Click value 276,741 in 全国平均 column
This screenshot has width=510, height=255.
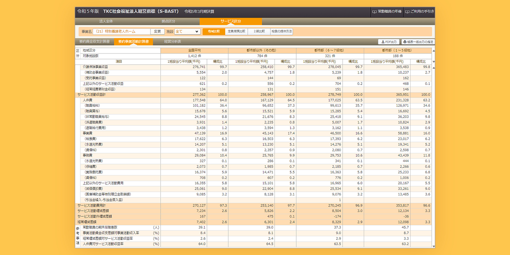[199, 67]
